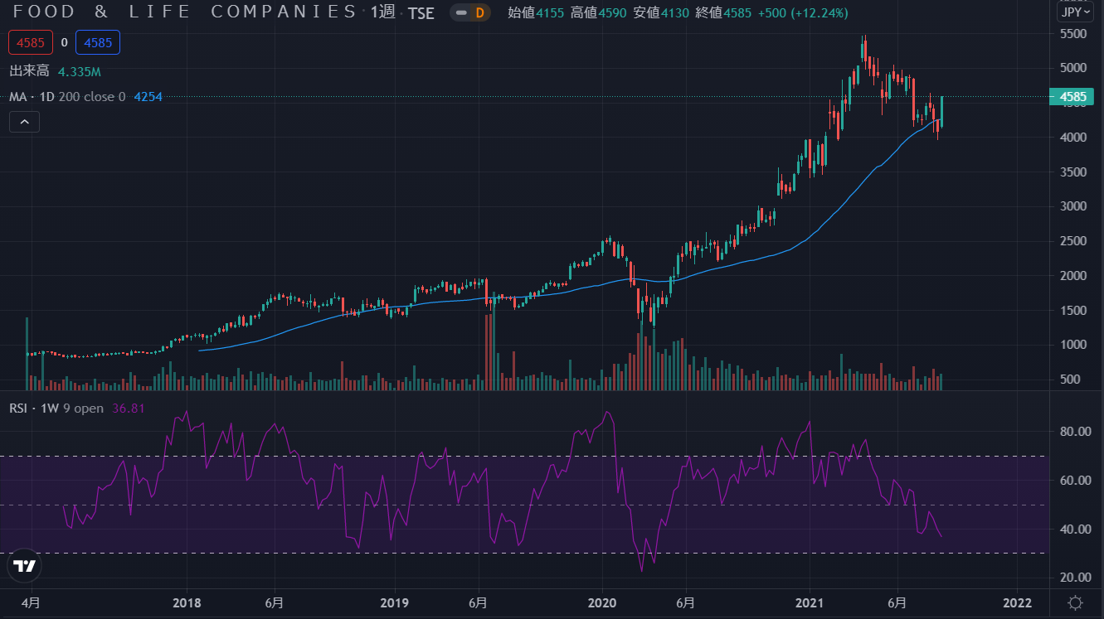Click the red sell price 4585 button
1104x619 pixels.
tap(31, 42)
